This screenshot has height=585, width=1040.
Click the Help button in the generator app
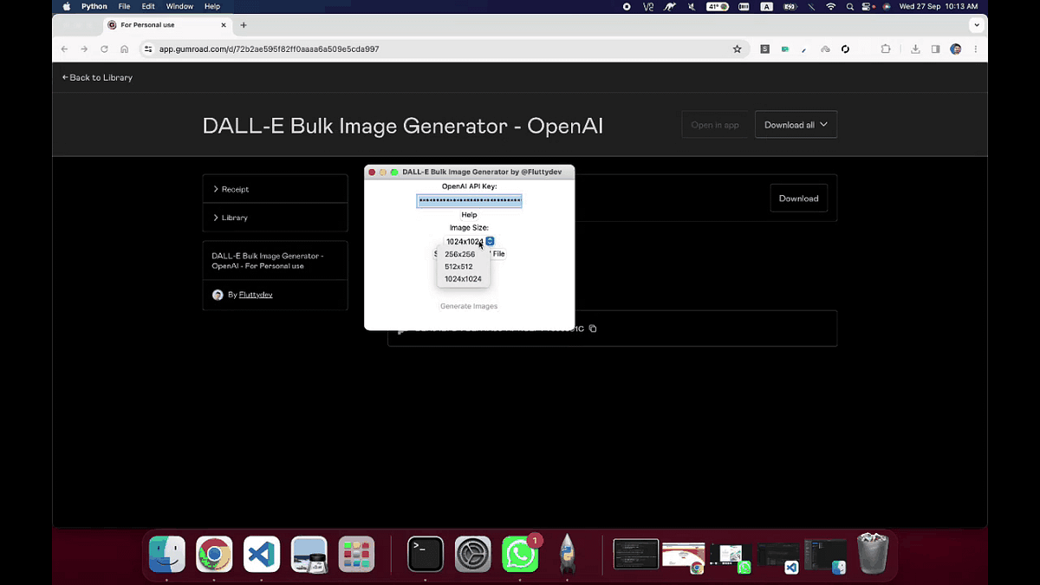pos(469,214)
